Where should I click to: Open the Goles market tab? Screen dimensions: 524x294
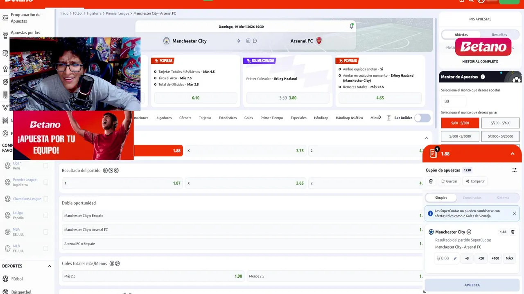coord(248,118)
